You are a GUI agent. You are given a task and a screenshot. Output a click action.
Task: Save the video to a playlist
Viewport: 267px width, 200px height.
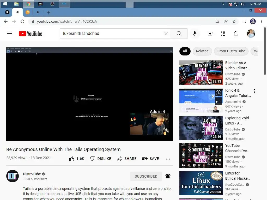click(x=151, y=159)
